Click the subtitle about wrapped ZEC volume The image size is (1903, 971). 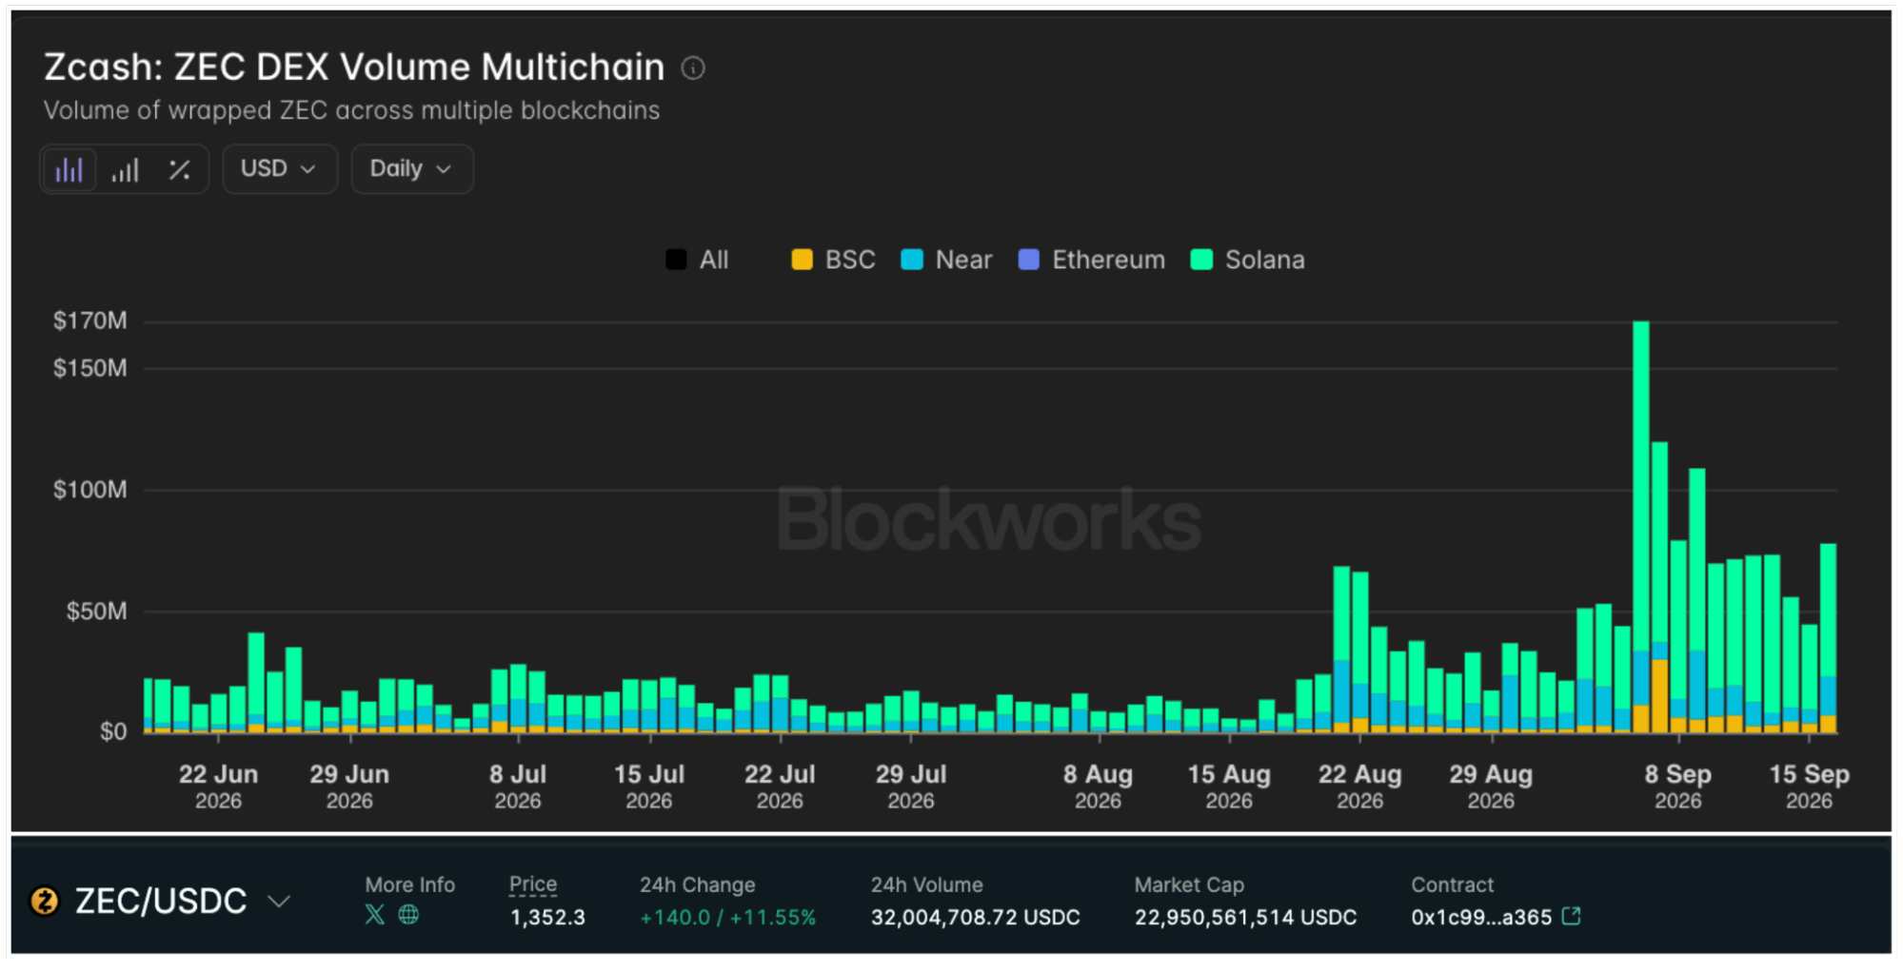click(x=352, y=110)
